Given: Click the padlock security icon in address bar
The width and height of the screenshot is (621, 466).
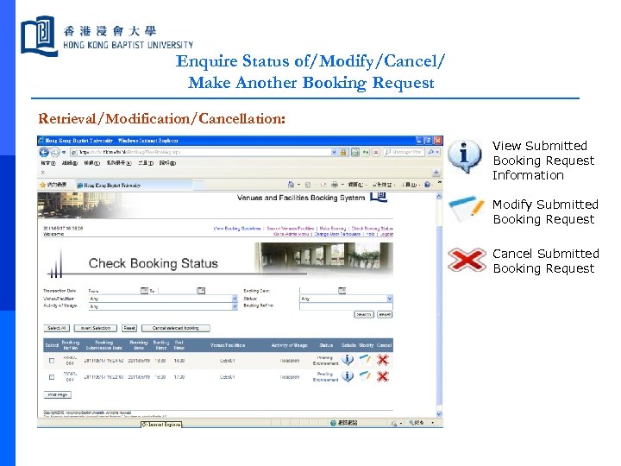Looking at the screenshot, I should pos(343,152).
